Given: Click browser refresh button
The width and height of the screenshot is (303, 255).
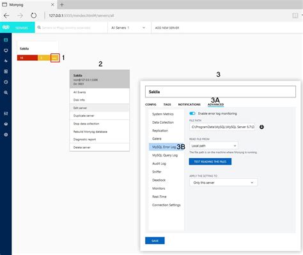Looking at the screenshot, I should coord(33,15).
